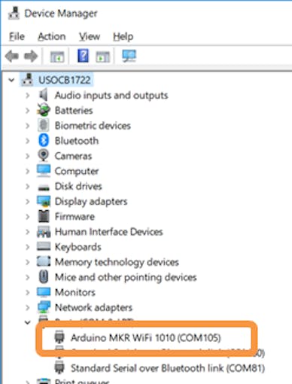The width and height of the screenshot is (292, 384).
Task: Open the File menu
Action: pyautogui.click(x=17, y=37)
